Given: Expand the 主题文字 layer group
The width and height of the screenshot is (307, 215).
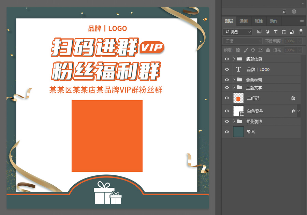Looking at the screenshot, I should (x=234, y=87).
